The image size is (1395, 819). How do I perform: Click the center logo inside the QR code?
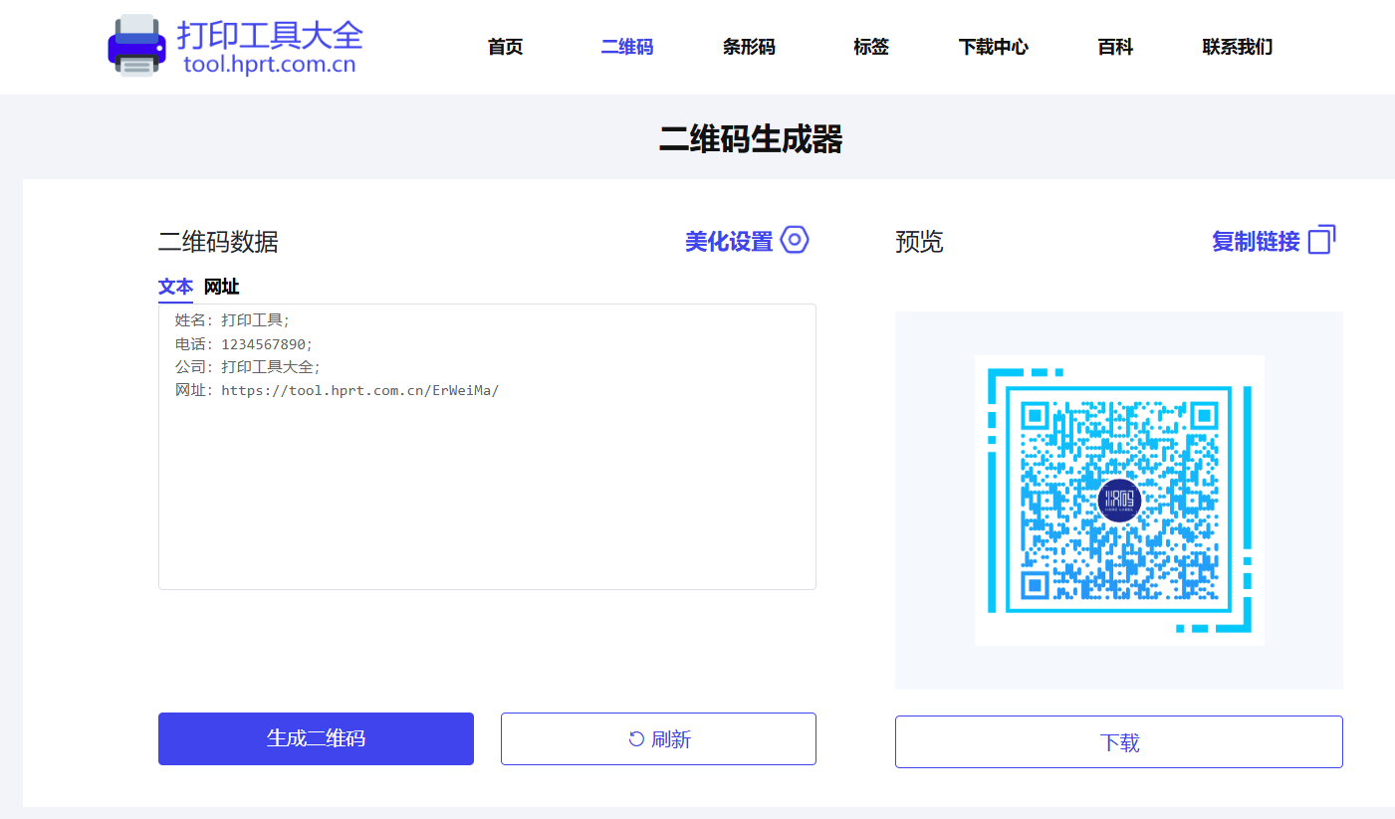pyautogui.click(x=1119, y=501)
